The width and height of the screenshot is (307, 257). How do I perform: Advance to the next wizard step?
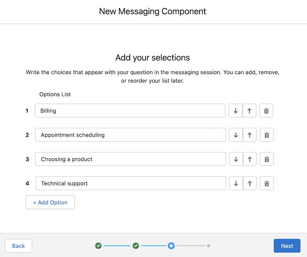(x=287, y=245)
